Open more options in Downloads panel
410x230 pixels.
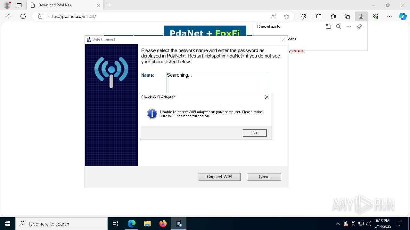coord(349,27)
